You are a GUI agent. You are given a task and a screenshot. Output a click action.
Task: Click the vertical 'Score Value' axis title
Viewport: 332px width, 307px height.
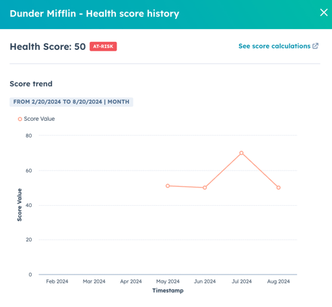pos(20,204)
